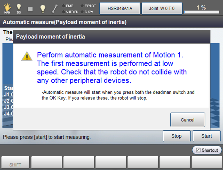The width and height of the screenshot is (223, 170).
Task: Click the Payload moment of inertia title bar
Action: pos(112,37)
